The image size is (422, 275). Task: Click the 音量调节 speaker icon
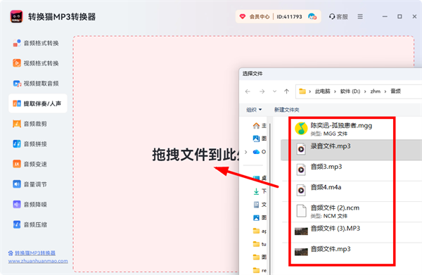17,184
